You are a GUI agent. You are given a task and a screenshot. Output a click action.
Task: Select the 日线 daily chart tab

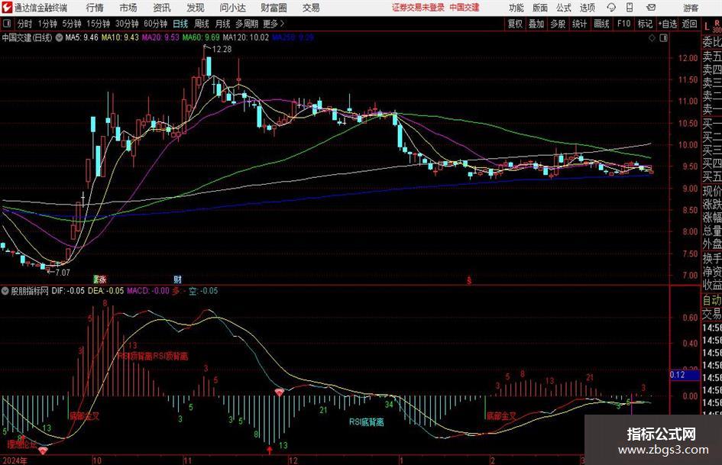point(180,24)
